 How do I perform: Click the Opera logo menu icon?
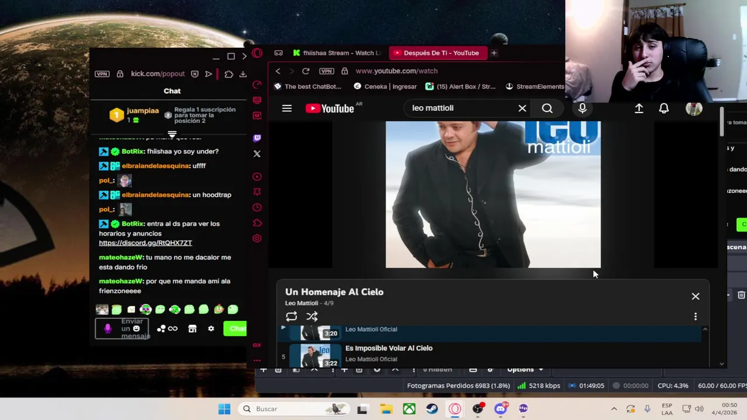pos(257,53)
